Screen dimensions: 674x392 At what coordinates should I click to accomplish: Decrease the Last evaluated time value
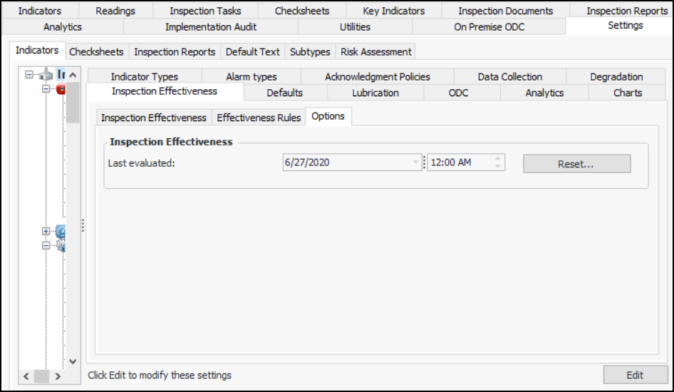[x=498, y=166]
